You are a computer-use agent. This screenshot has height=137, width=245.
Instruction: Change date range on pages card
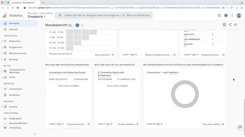[129, 55]
